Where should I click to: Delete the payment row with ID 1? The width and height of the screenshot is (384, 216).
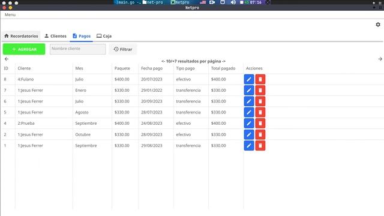coord(260,145)
